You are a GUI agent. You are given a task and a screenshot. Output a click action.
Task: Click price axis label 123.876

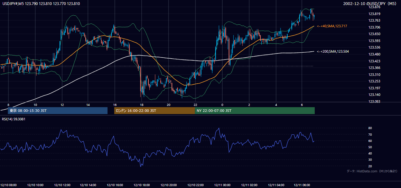pyautogui.click(x=374, y=7)
